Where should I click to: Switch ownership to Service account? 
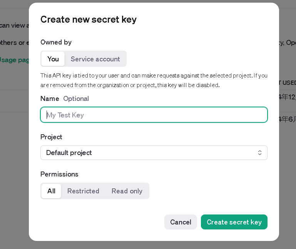[95, 59]
